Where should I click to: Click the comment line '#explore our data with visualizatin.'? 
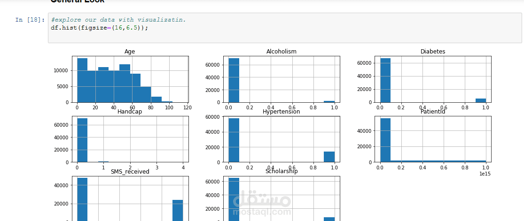pyautogui.click(x=118, y=20)
